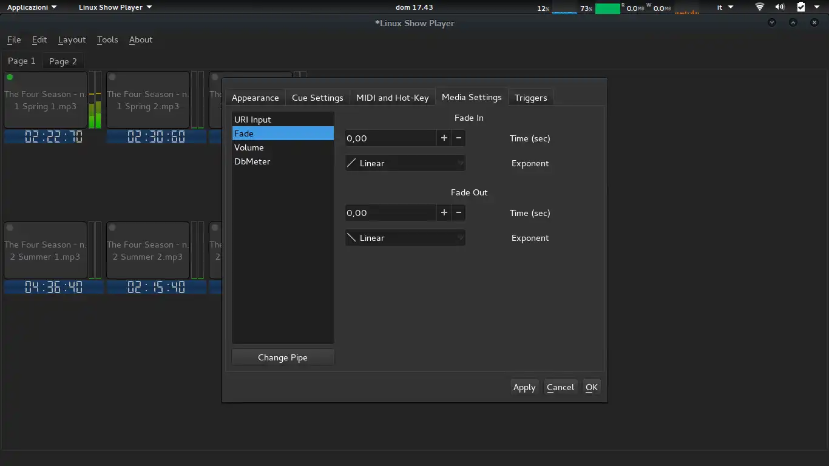
Task: Increase Fade In time with plus button
Action: 444,138
